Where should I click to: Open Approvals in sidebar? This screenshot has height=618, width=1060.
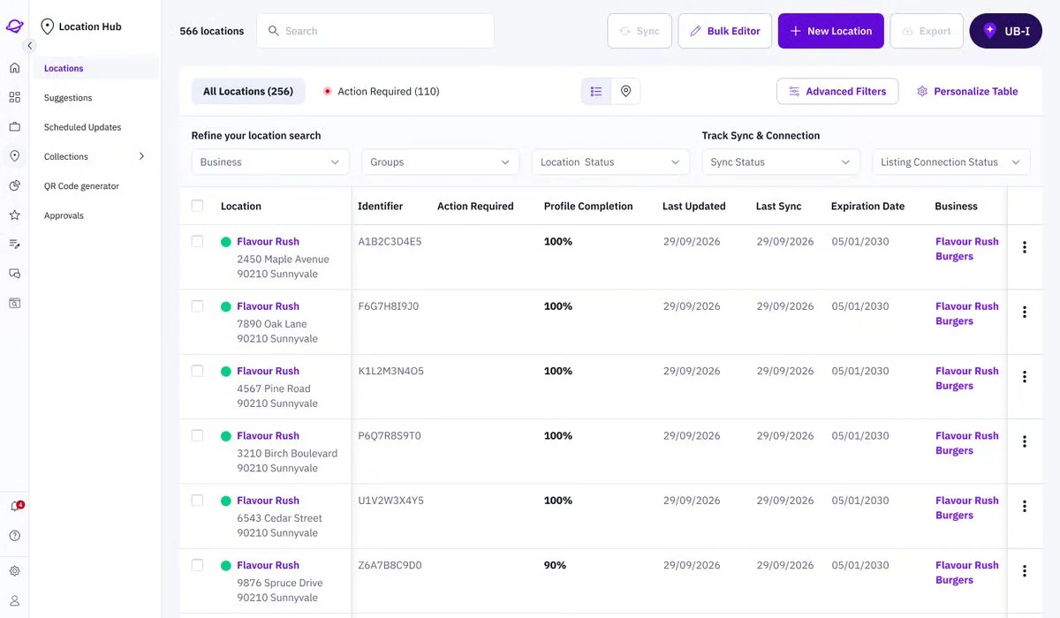64,215
